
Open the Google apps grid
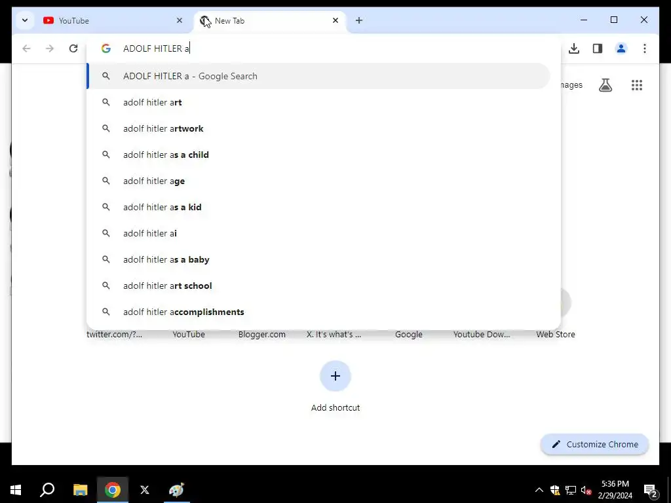pos(637,85)
